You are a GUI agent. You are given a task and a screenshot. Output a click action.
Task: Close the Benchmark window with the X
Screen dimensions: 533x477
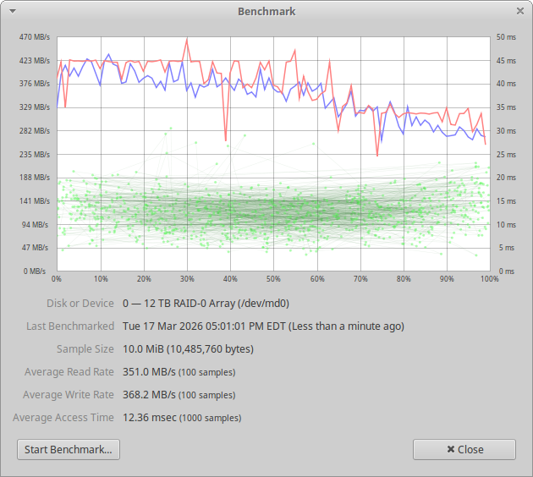519,11
